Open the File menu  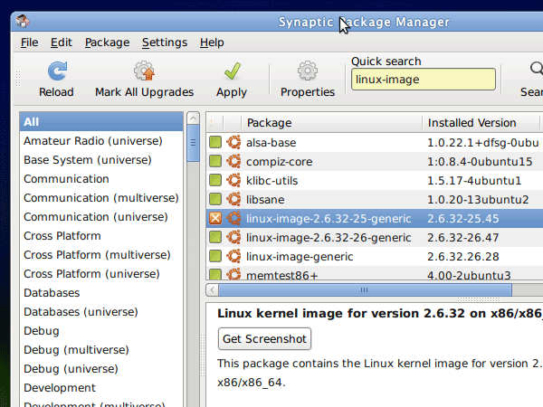click(30, 43)
